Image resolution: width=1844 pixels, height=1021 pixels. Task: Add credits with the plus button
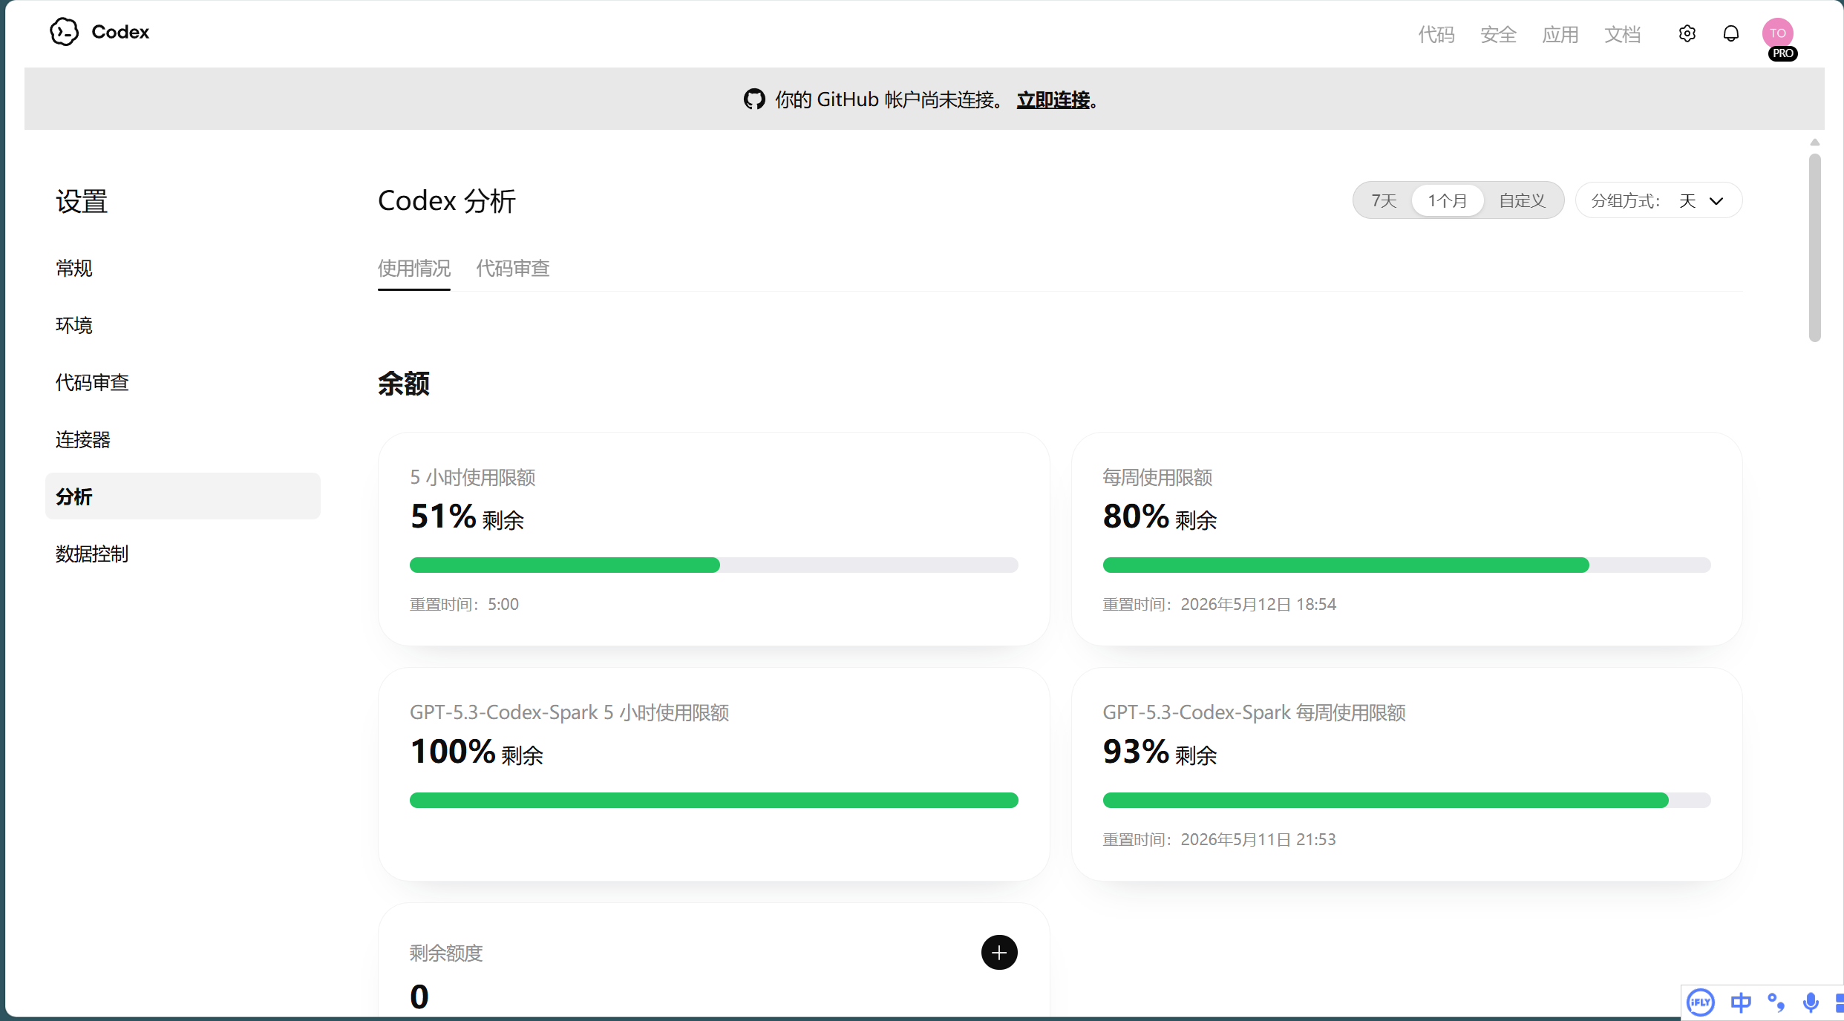pyautogui.click(x=999, y=952)
